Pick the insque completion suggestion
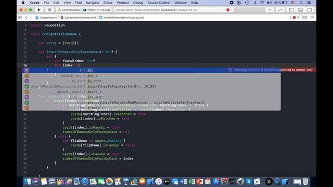The height and width of the screenshot is (187, 333). pos(151,102)
